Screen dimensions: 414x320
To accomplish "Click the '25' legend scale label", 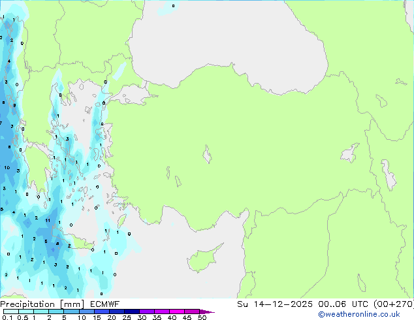I will 127,317.
